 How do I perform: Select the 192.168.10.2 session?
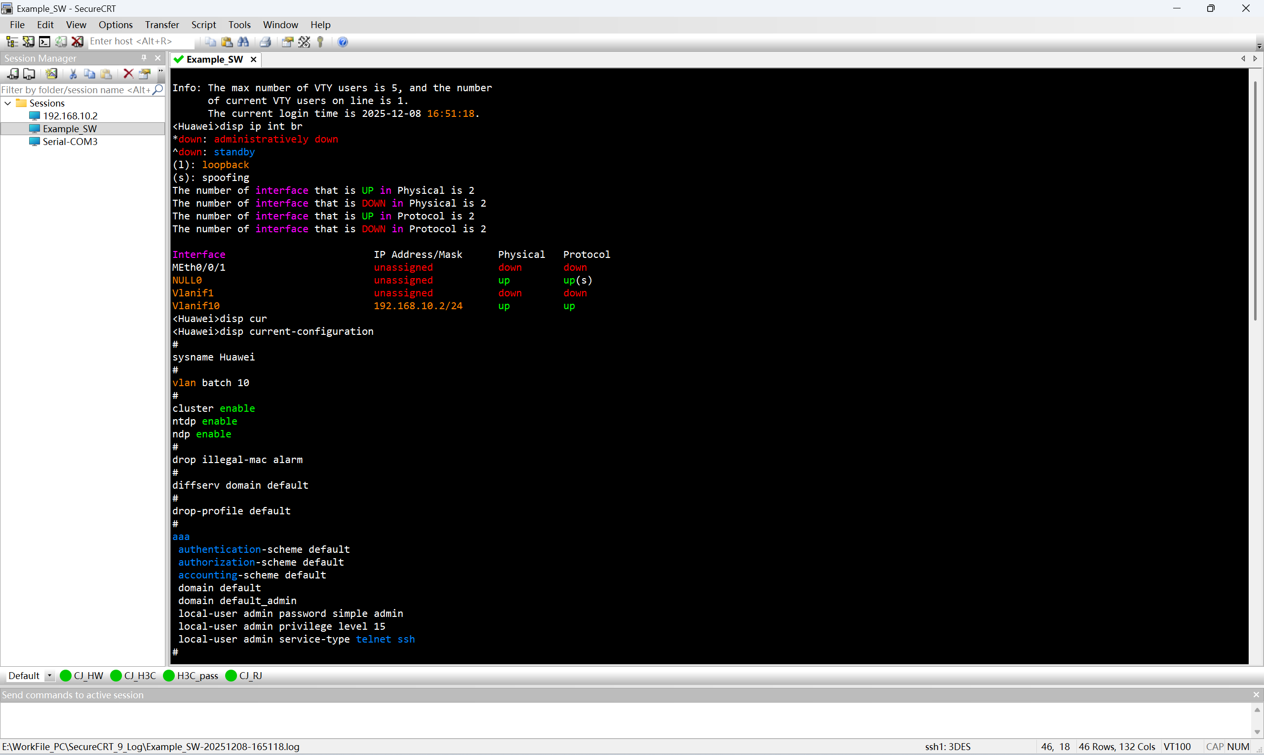(70, 115)
